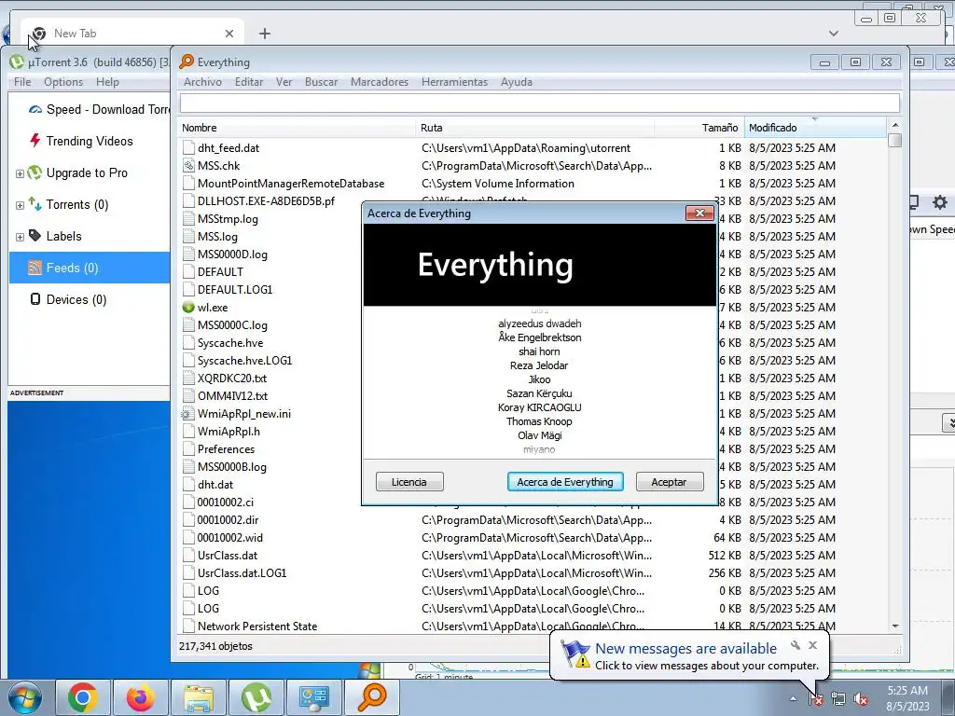Sort by the Modificado column header
Image resolution: width=955 pixels, height=716 pixels.
tap(815, 127)
